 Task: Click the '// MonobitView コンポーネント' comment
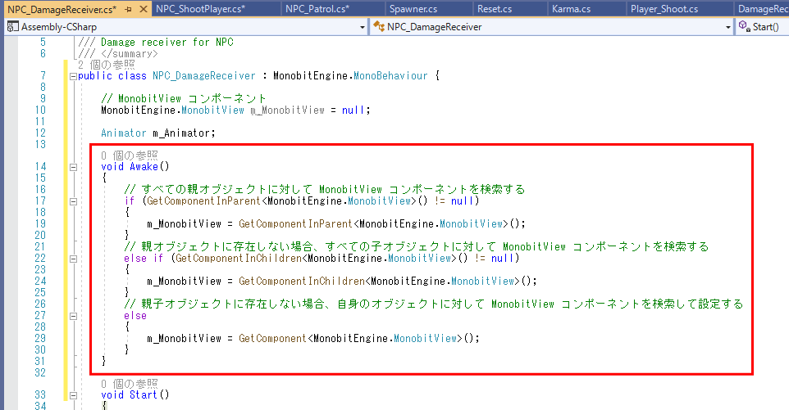(x=184, y=98)
